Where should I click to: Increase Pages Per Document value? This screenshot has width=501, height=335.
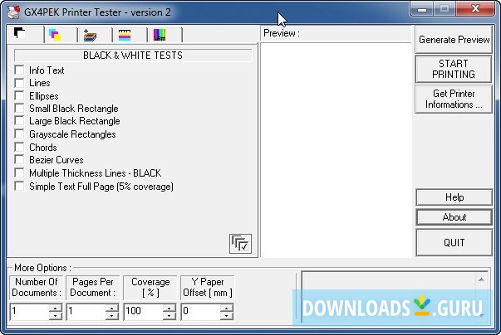pos(112,308)
